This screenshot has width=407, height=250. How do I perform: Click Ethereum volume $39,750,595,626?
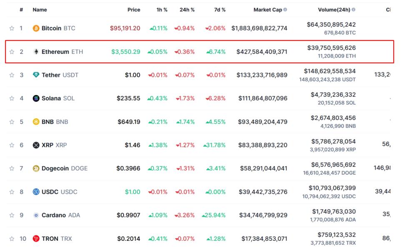pyautogui.click(x=332, y=48)
